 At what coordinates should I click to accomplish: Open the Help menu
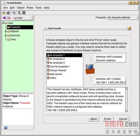pos(47,8)
